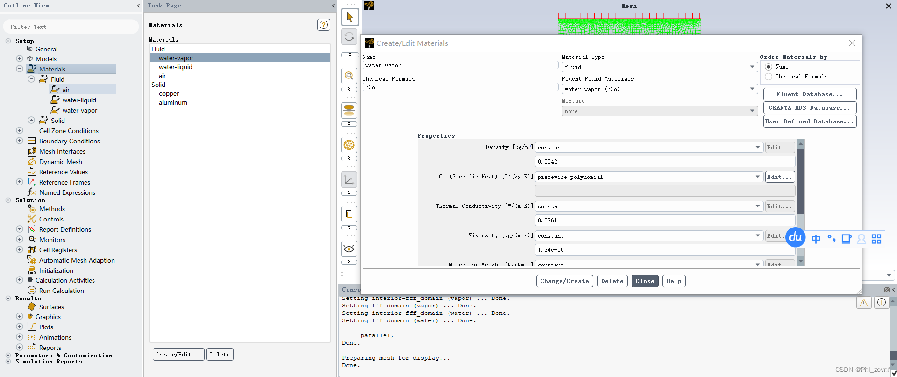Open the Fluent Database button
This screenshot has height=377, width=897.
[x=809, y=94]
